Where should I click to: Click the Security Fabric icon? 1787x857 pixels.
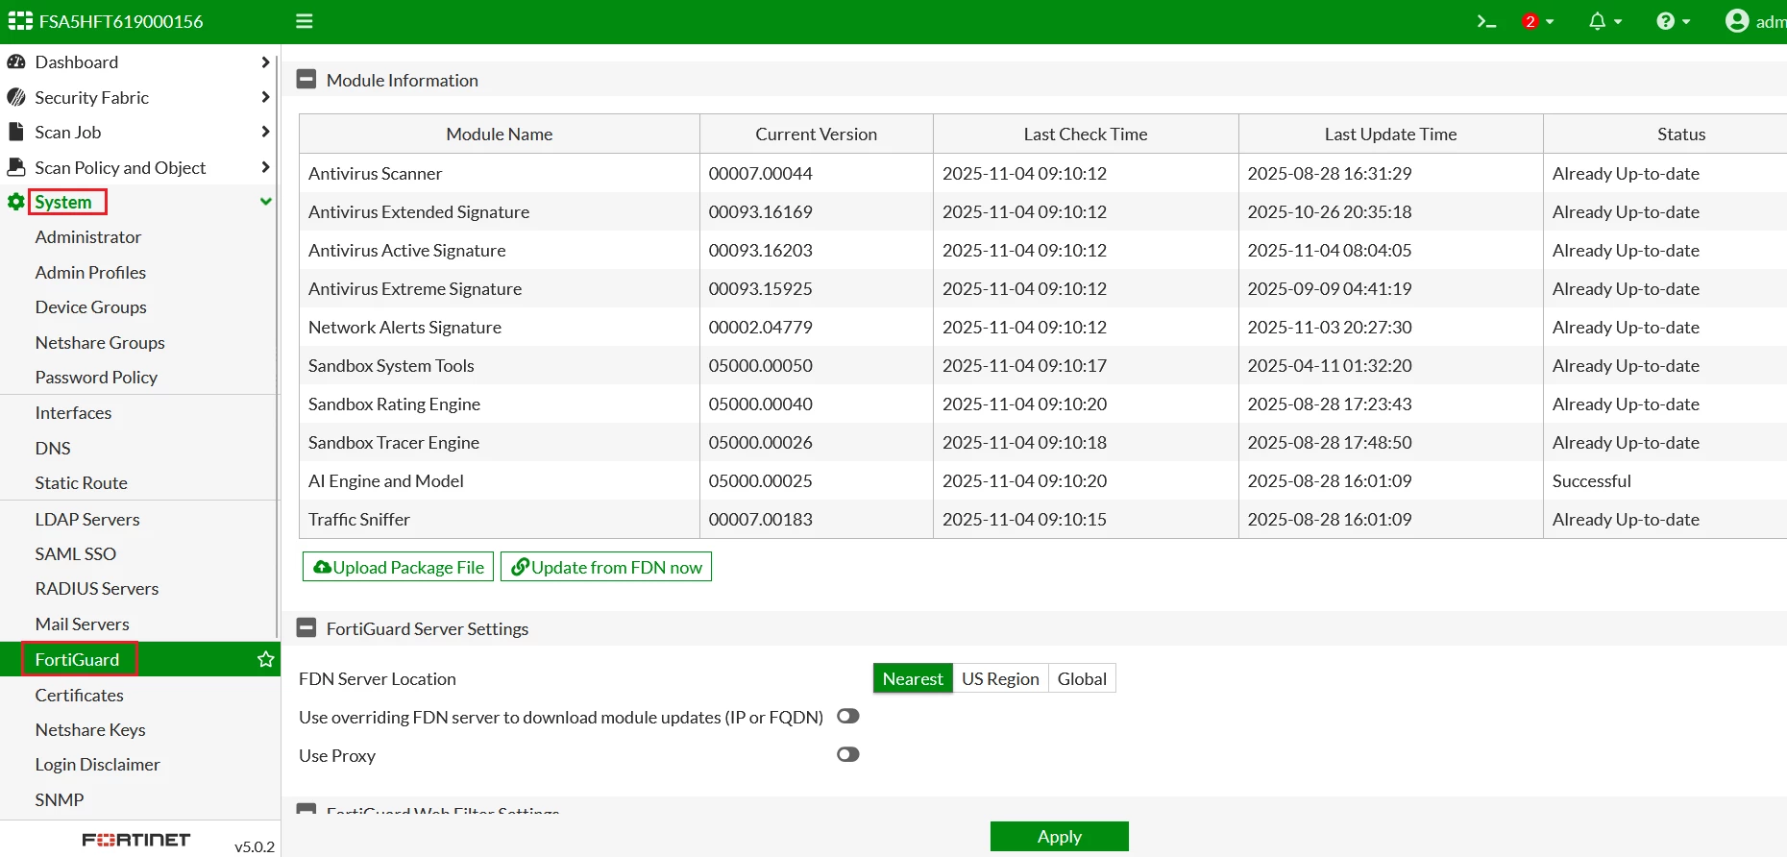point(16,97)
